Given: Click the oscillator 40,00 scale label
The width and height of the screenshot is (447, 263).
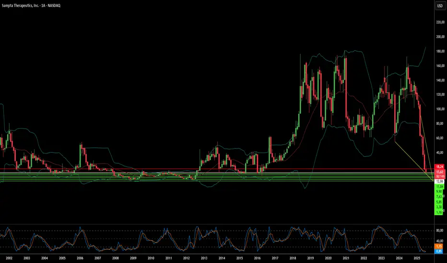Looking at the screenshot, I should pos(440,241).
